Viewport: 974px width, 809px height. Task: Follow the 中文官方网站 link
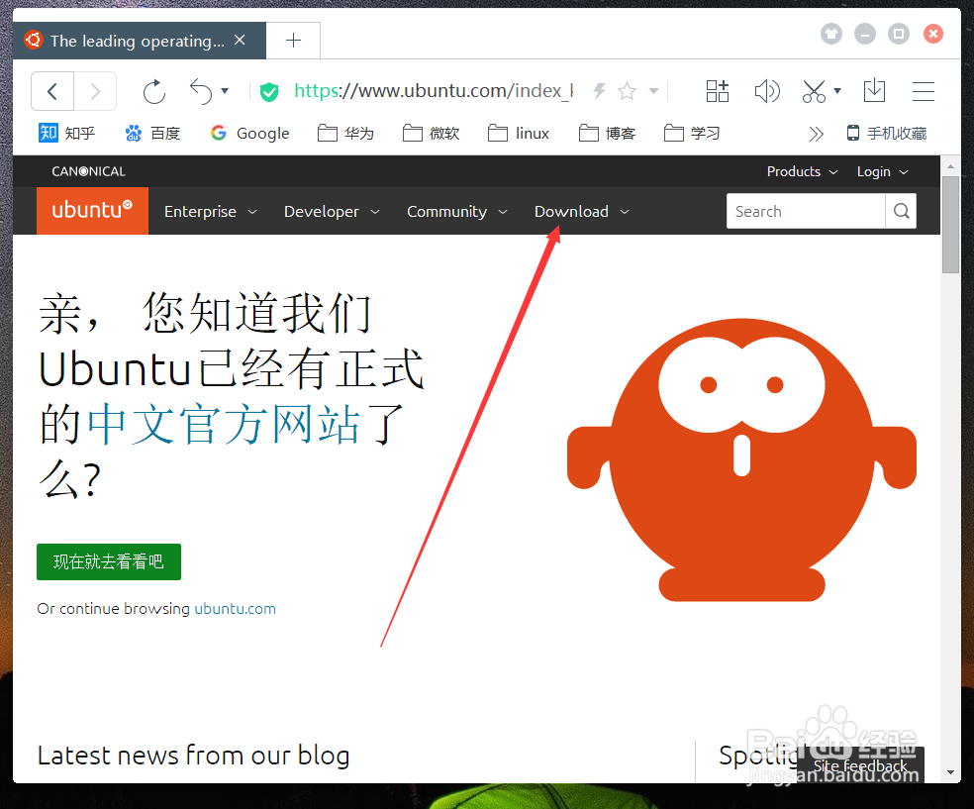click(224, 425)
